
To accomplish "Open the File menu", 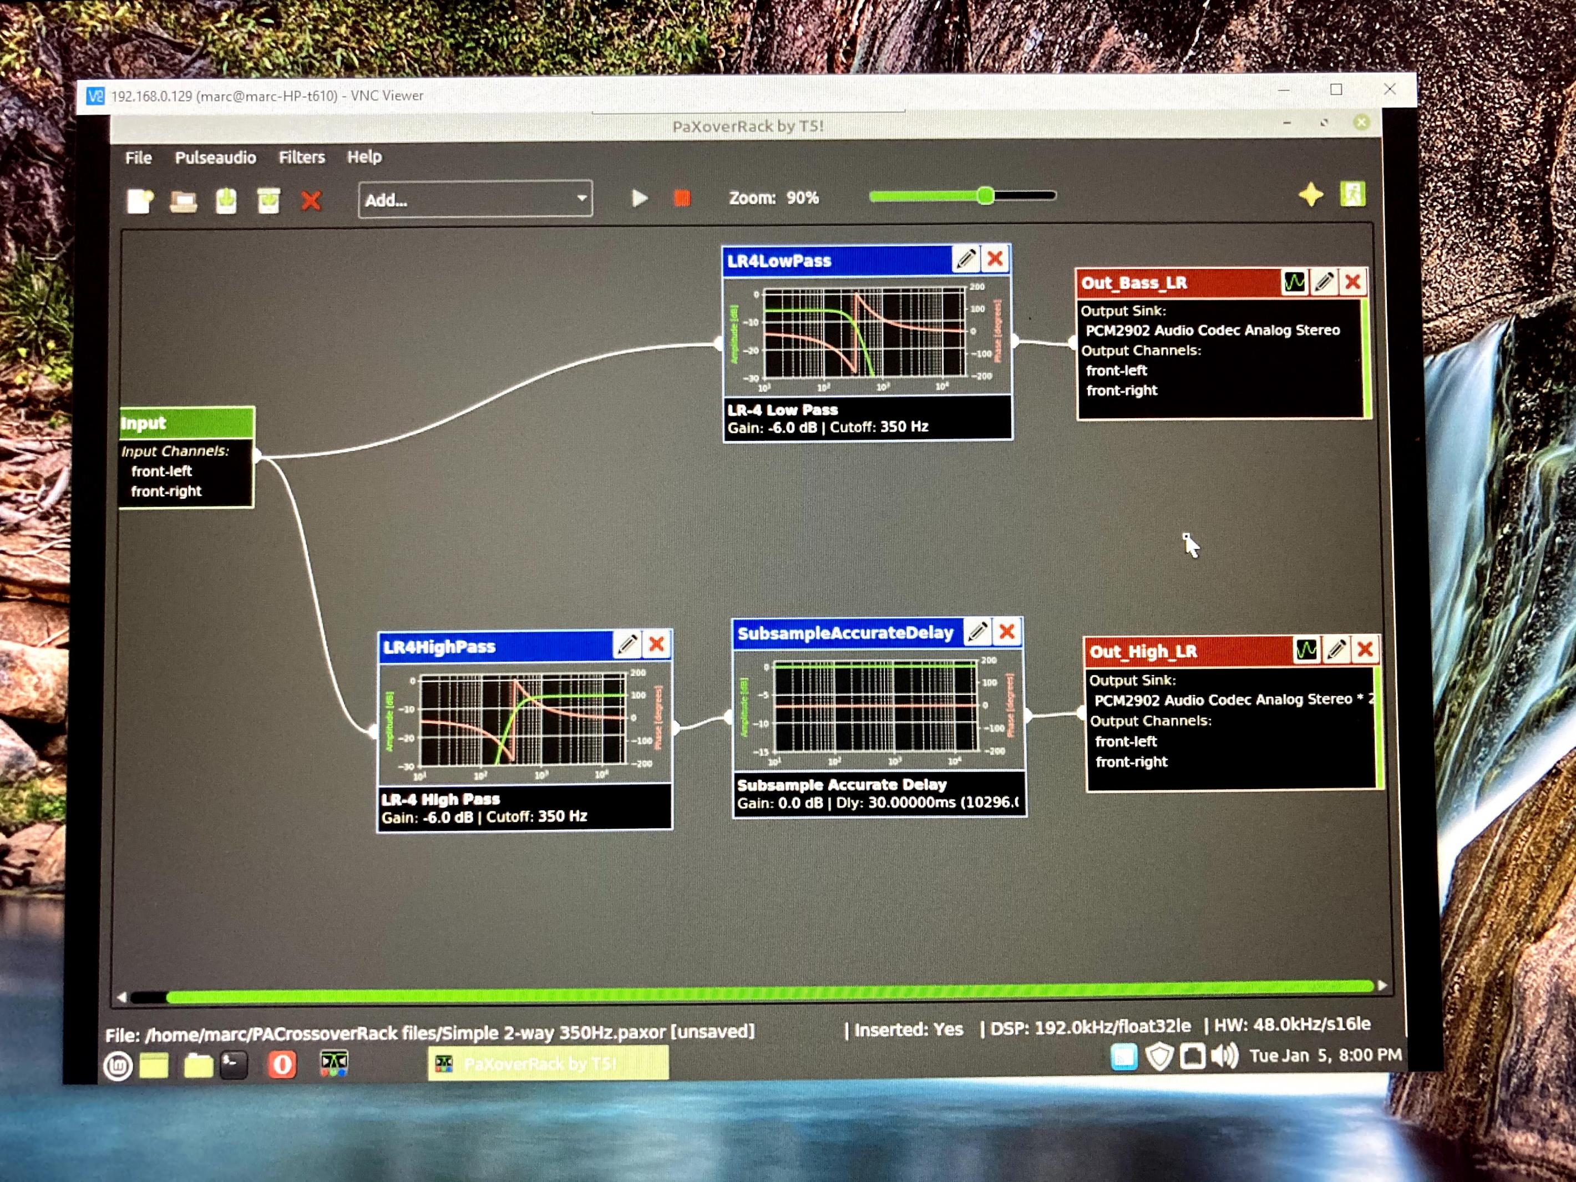I will click(x=138, y=158).
